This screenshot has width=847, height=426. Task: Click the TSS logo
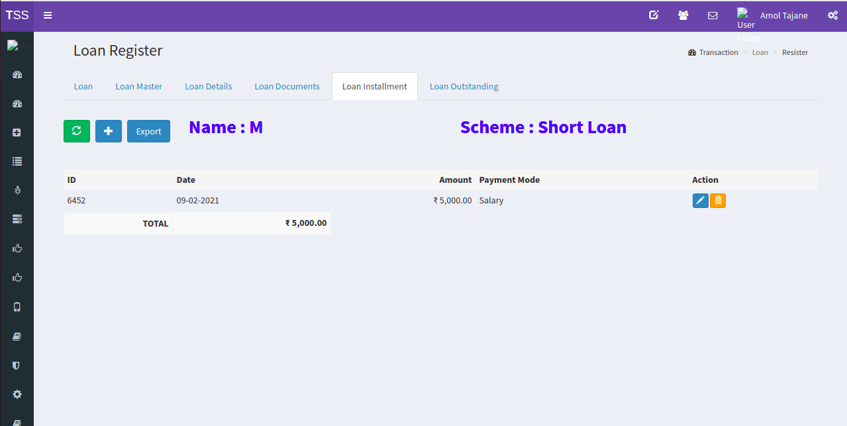point(17,15)
